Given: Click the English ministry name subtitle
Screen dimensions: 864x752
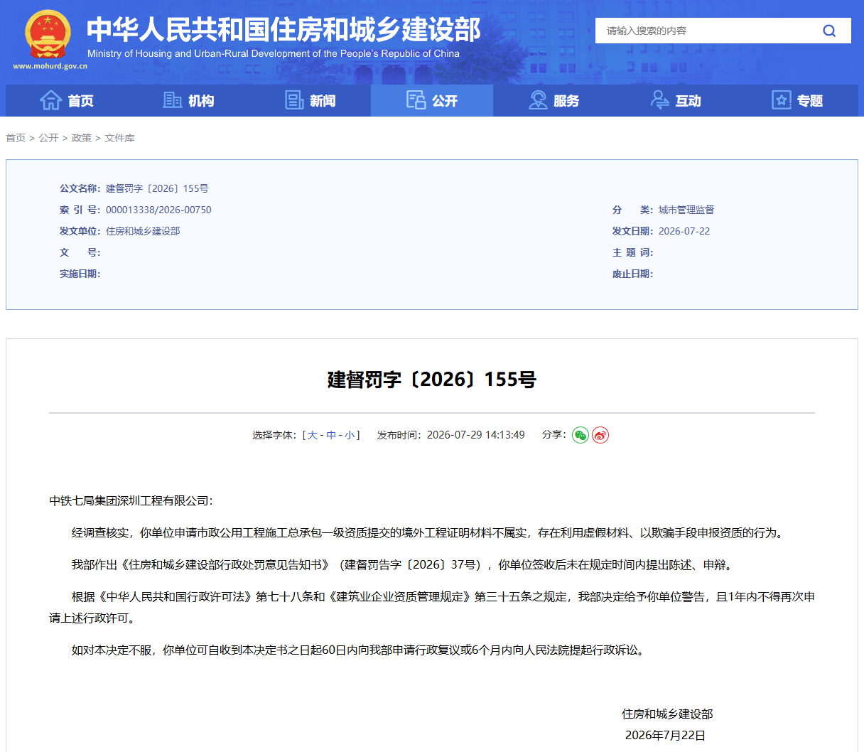Looking at the screenshot, I should 274,53.
